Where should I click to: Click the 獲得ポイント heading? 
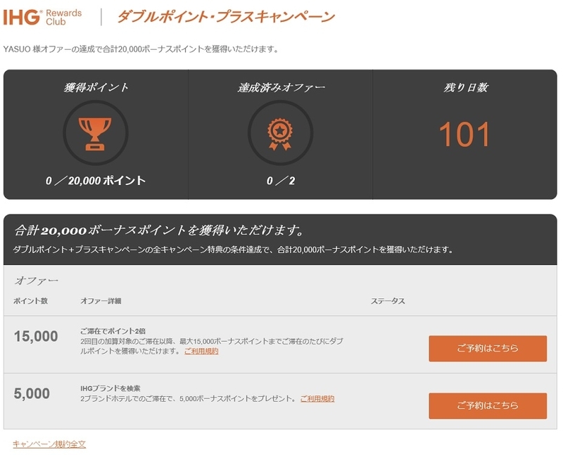(x=96, y=87)
